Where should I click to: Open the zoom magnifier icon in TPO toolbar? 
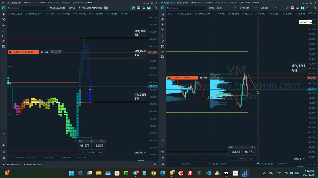(133, 8)
